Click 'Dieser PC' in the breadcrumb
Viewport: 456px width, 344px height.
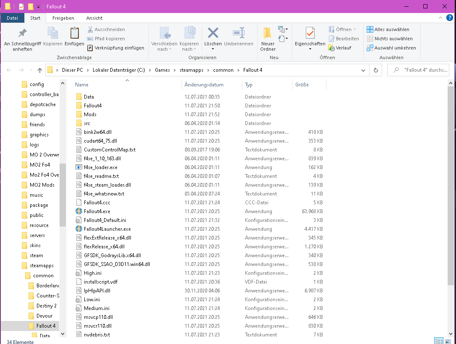pyautogui.click(x=73, y=70)
